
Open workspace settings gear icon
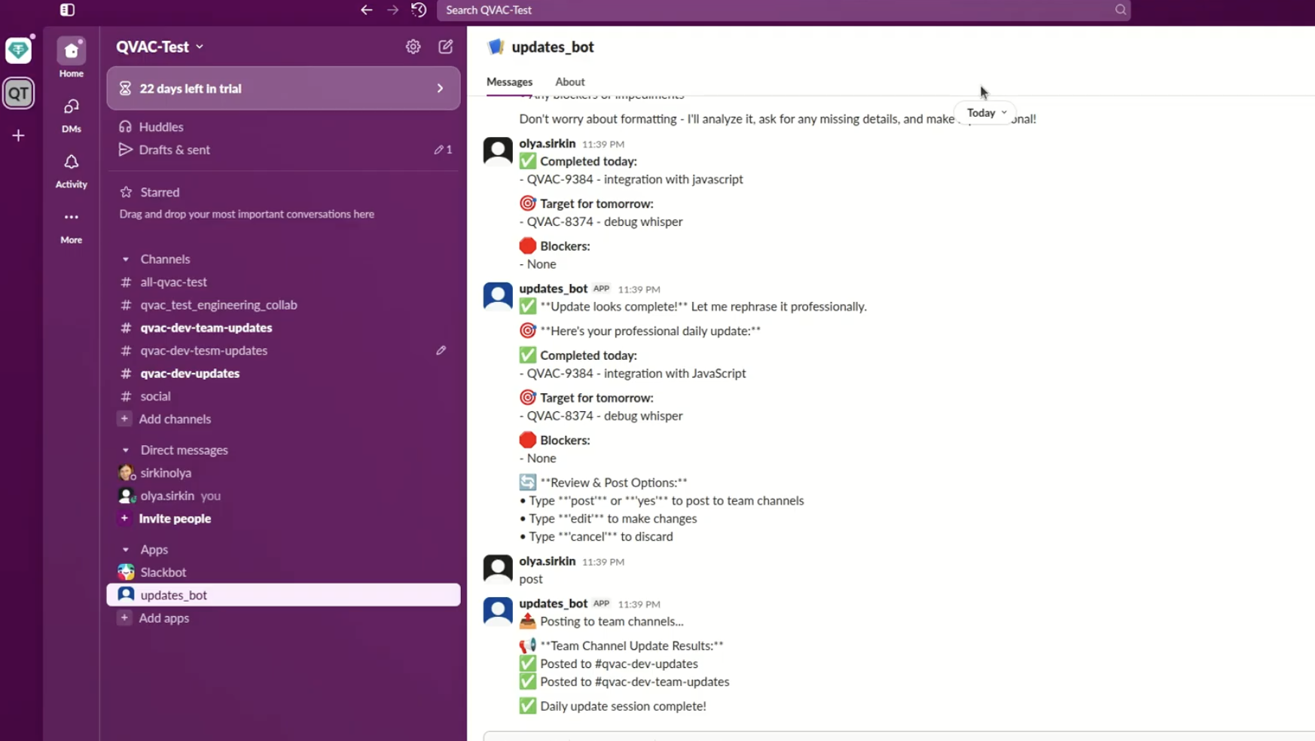coord(413,47)
